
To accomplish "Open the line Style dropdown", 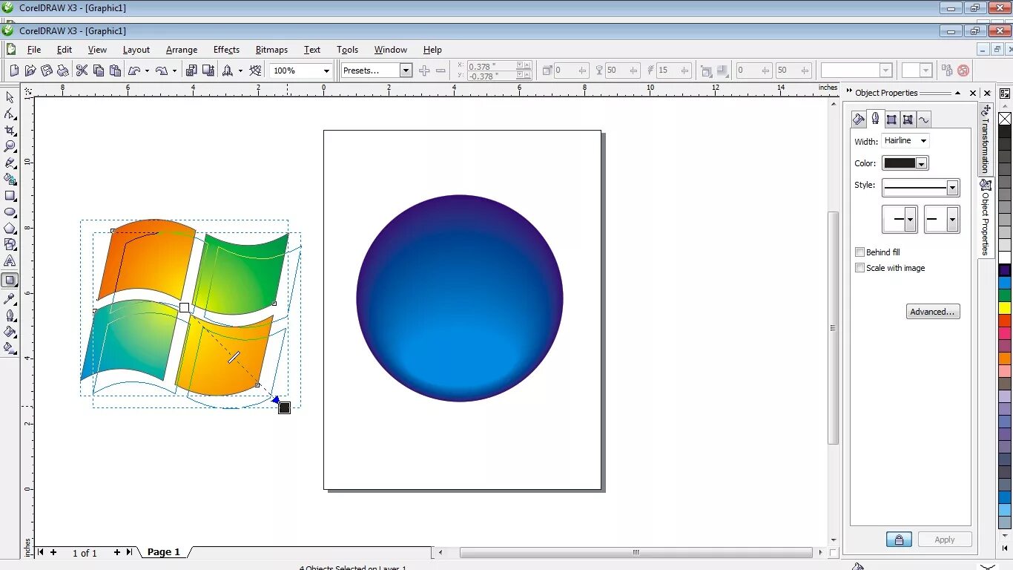I will coord(953,188).
